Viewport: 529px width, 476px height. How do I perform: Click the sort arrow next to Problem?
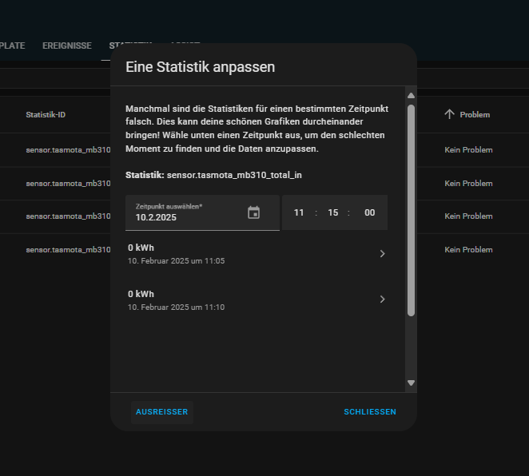point(449,115)
